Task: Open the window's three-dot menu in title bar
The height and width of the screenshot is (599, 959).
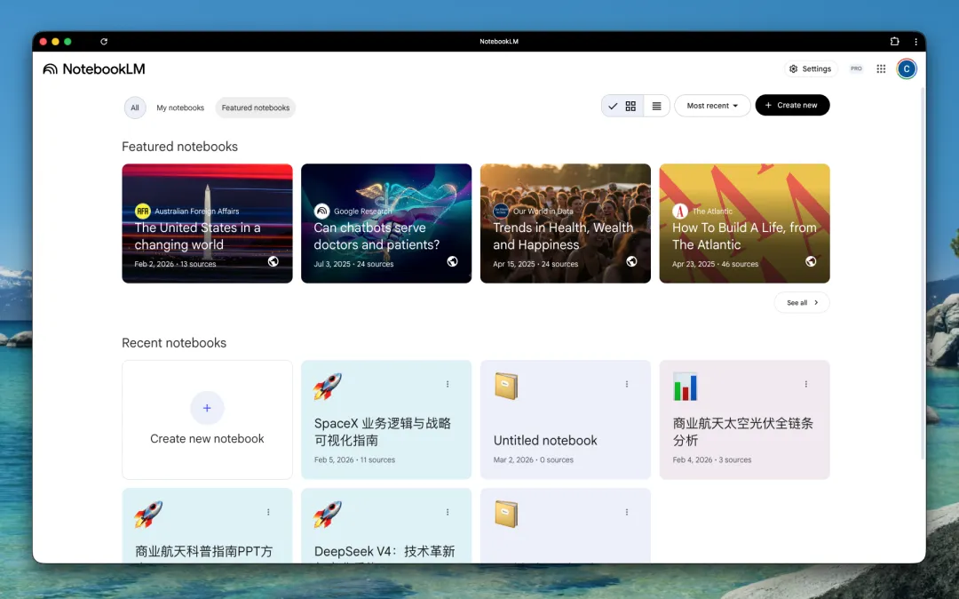Action: coord(915,42)
